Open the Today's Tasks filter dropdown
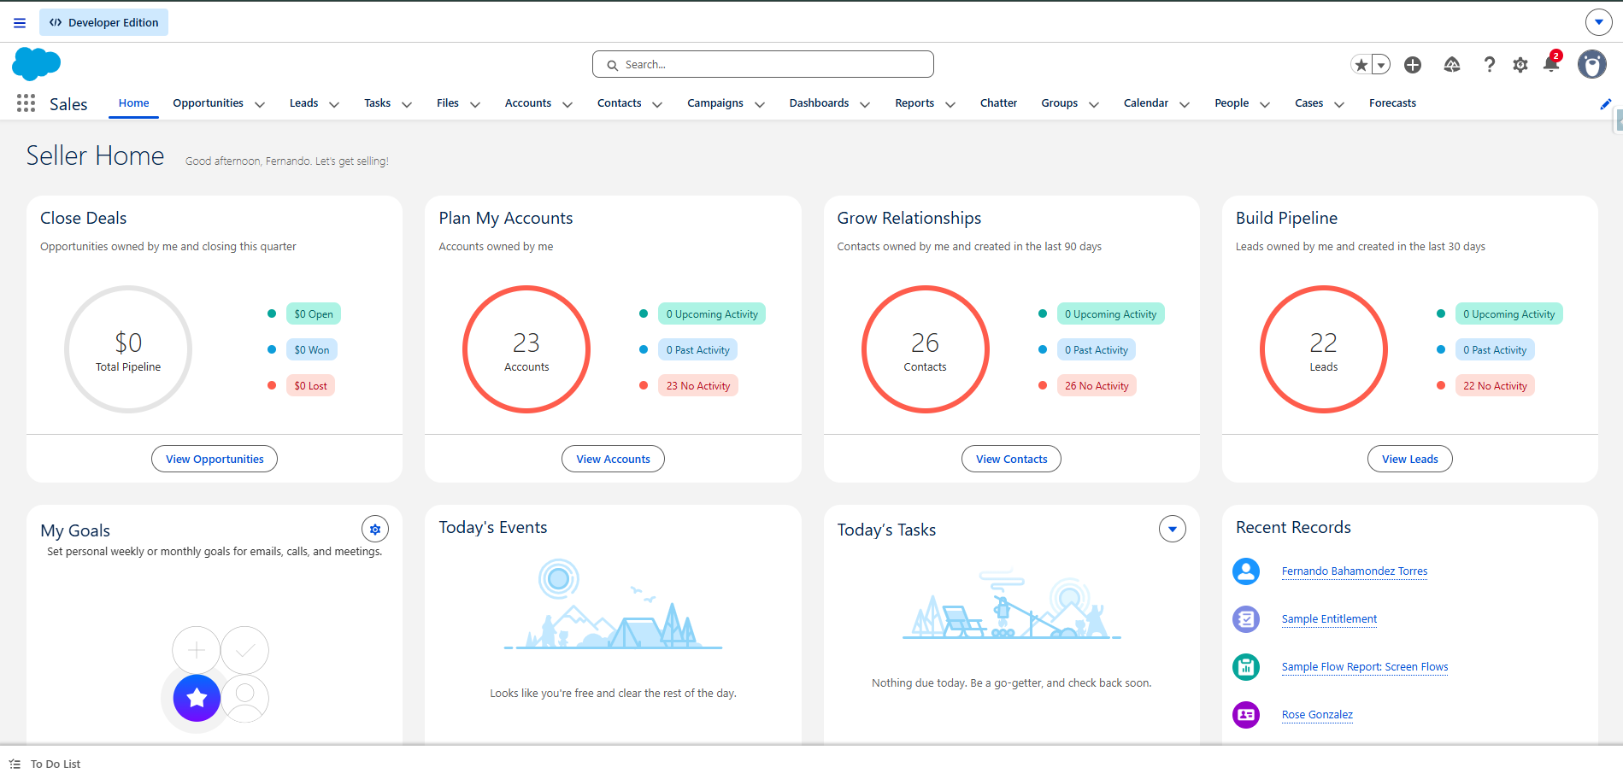Image resolution: width=1623 pixels, height=779 pixels. click(1172, 530)
